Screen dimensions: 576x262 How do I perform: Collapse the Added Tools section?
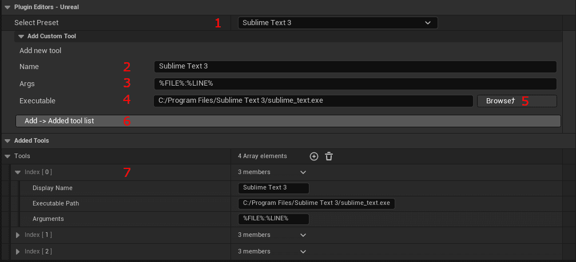coord(7,141)
